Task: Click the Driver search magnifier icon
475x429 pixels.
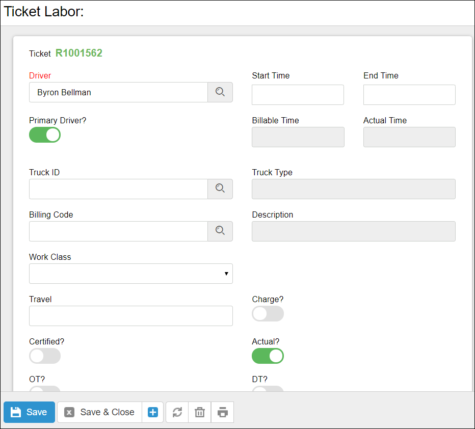Action: pyautogui.click(x=220, y=92)
